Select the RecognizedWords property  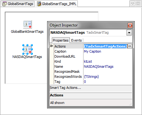(68, 77)
